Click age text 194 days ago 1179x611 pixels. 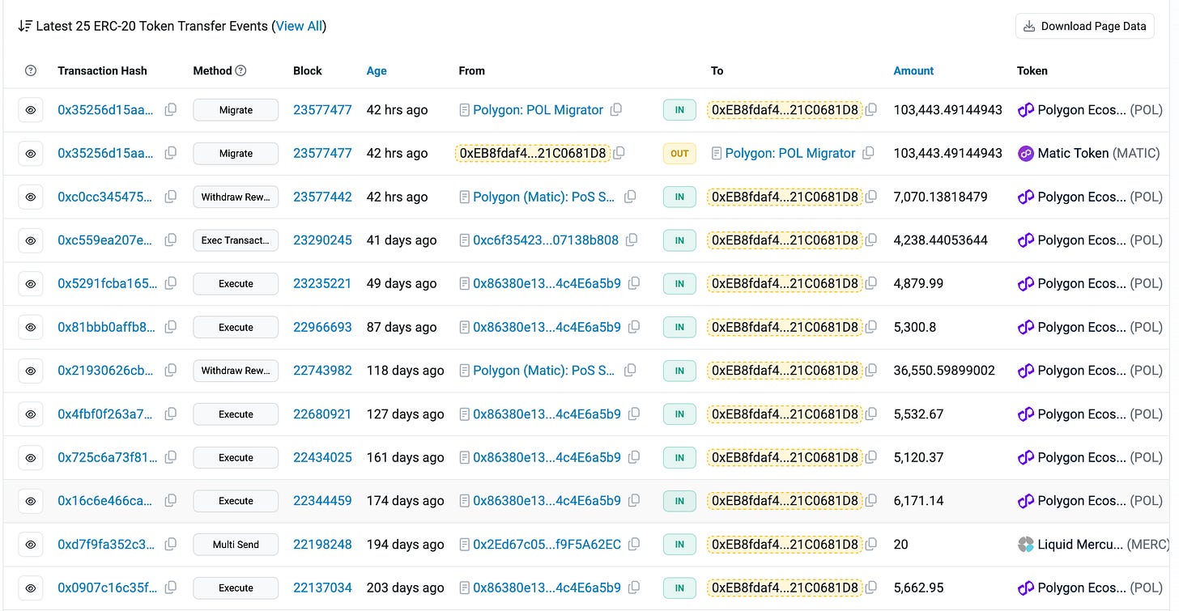click(406, 545)
